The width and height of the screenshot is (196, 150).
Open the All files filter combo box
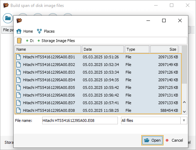pyautogui.click(x=154, y=120)
